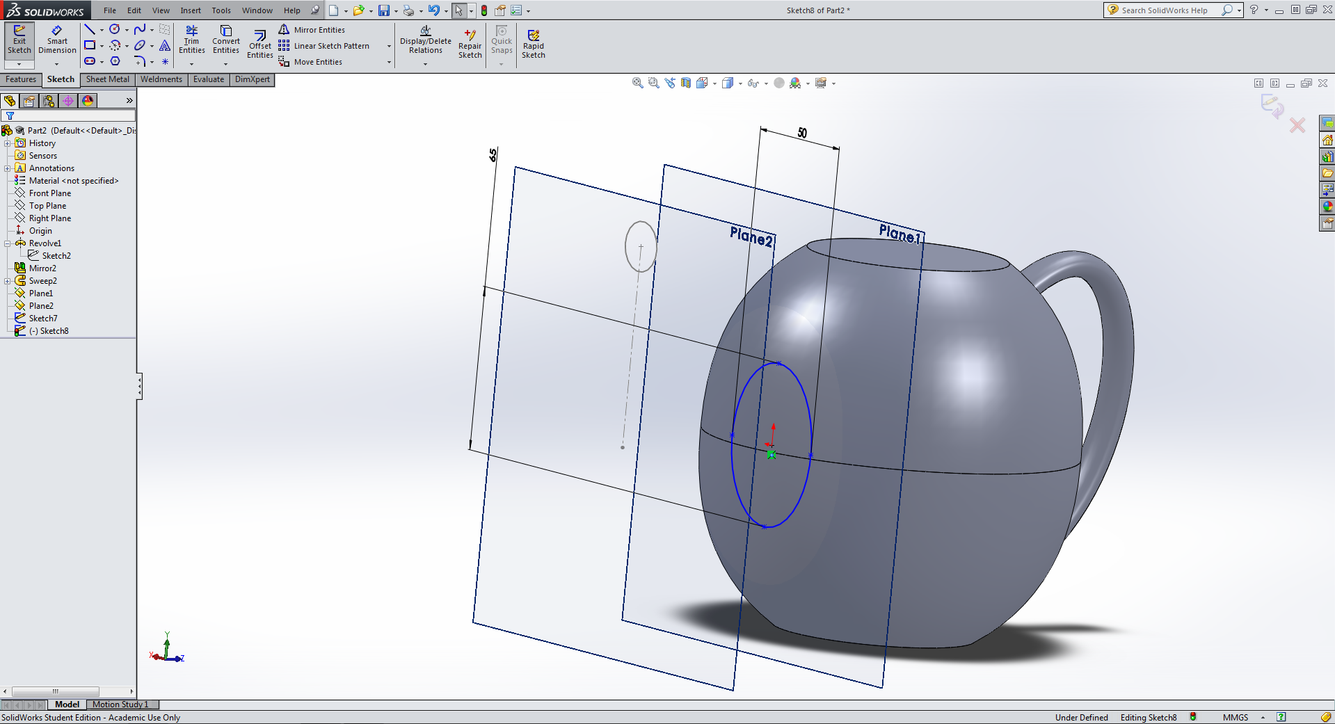The image size is (1335, 724).
Task: Open the PropertyManager tab
Action: [29, 101]
